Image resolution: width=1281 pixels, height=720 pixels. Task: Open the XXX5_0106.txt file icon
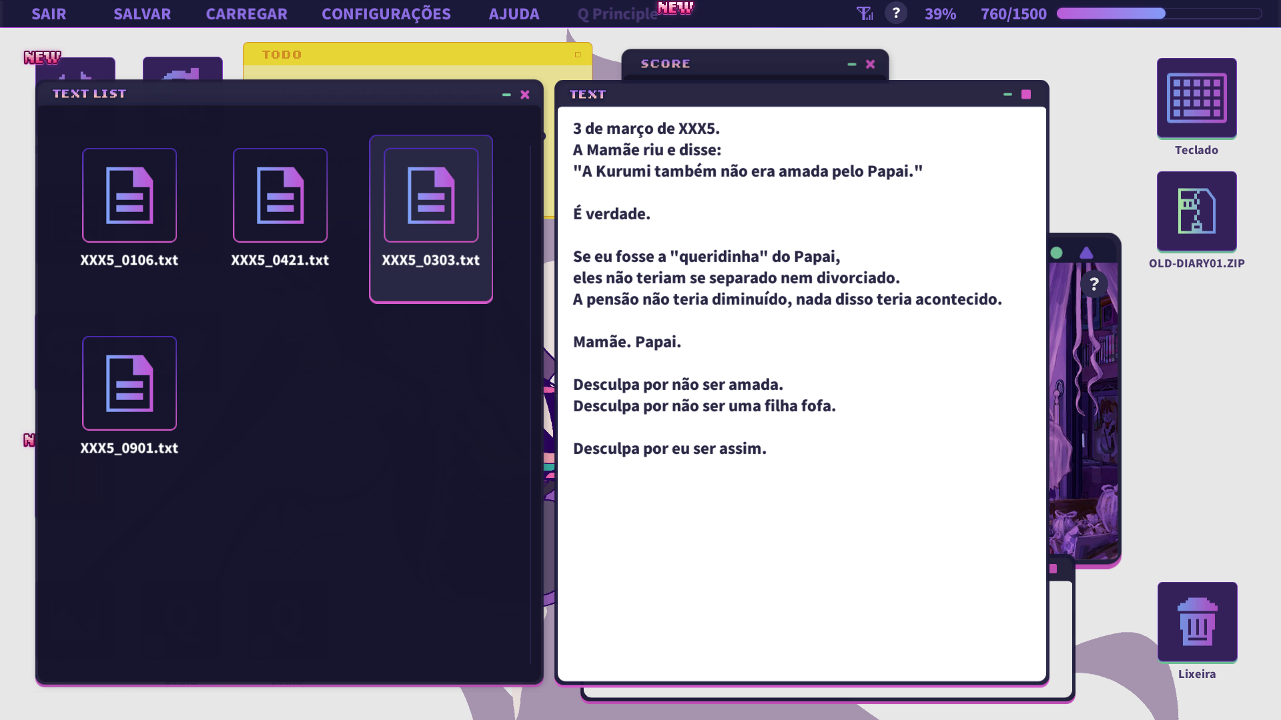(129, 195)
